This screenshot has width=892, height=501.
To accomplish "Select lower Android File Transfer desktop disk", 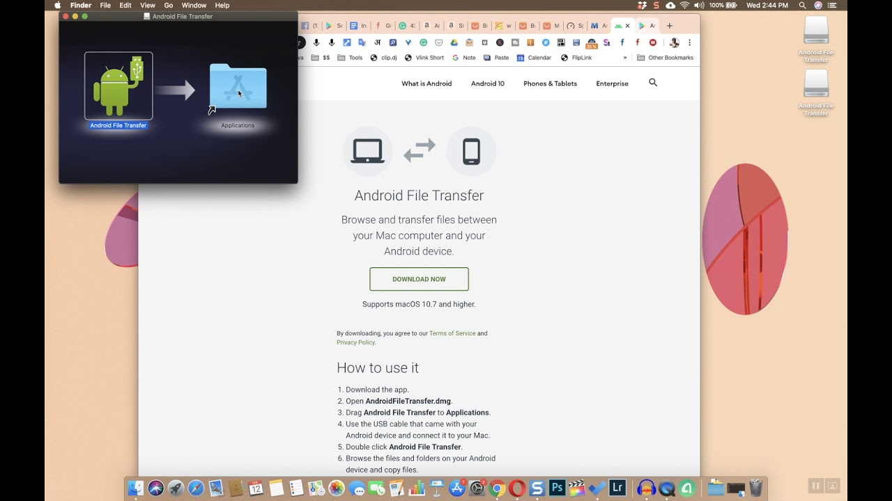I will [x=816, y=92].
